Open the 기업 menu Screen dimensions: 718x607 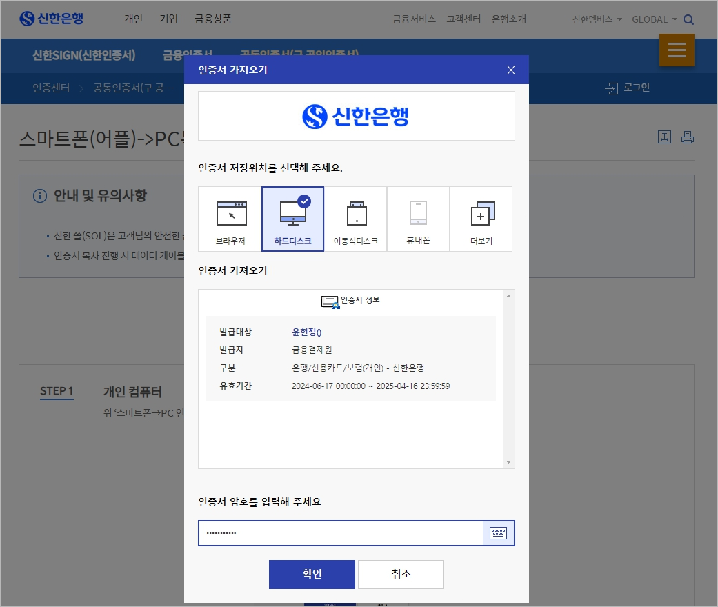click(168, 19)
